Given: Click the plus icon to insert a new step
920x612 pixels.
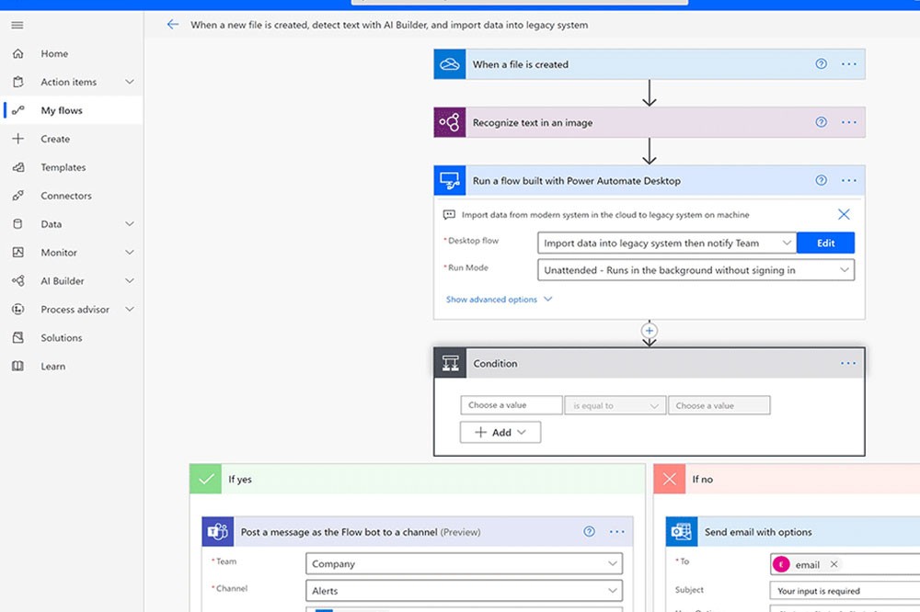Looking at the screenshot, I should pos(650,330).
